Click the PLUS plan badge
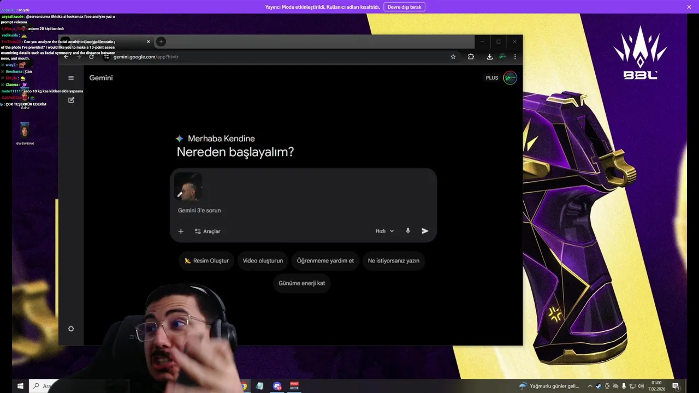The width and height of the screenshot is (699, 393). pos(492,78)
